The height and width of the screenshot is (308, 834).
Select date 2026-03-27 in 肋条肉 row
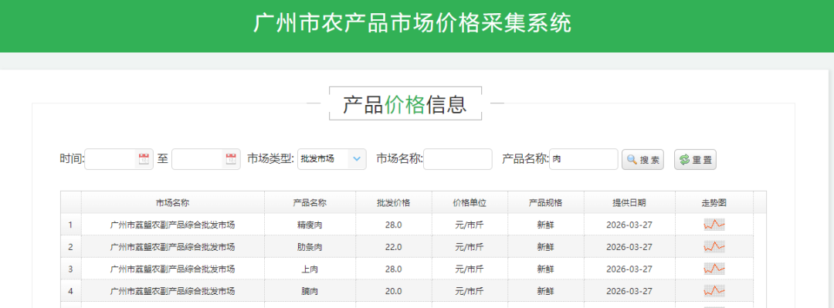point(630,247)
